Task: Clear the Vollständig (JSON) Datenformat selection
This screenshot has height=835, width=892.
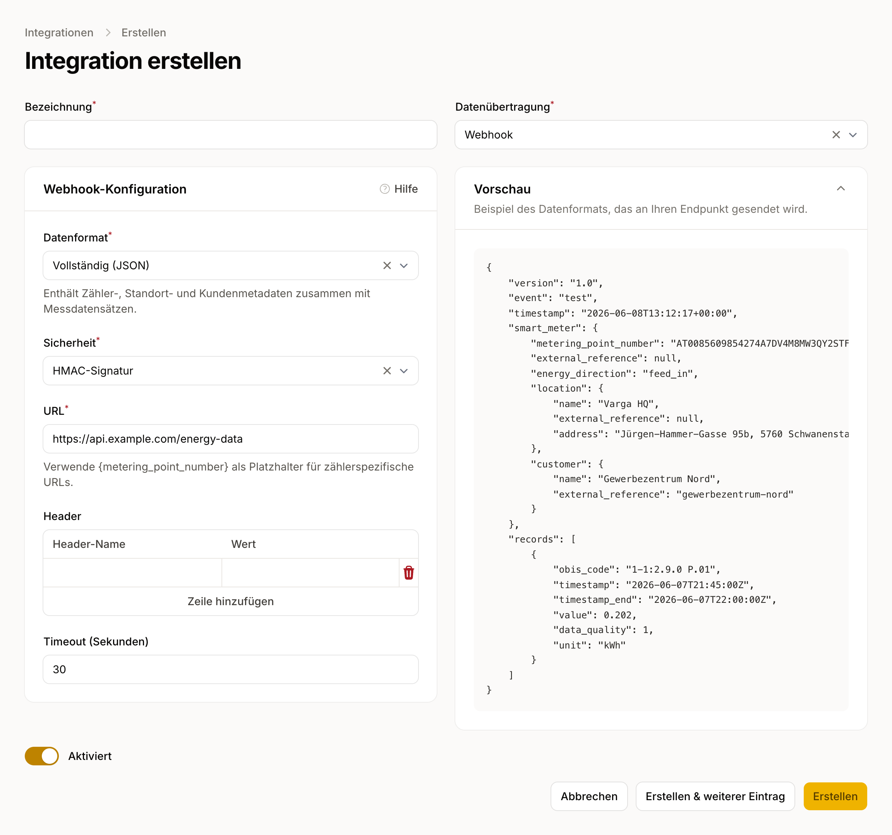Action: (387, 265)
